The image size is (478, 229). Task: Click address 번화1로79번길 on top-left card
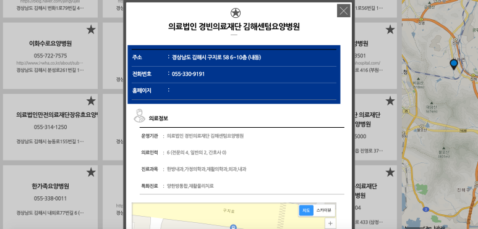pos(50,7)
